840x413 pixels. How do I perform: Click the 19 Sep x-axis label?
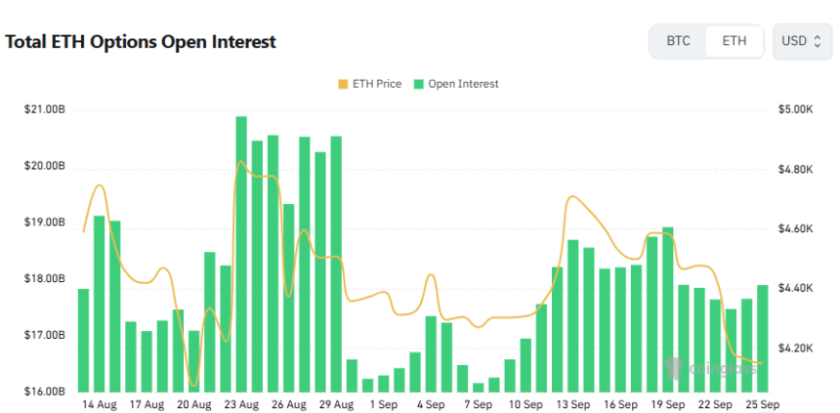(x=668, y=404)
